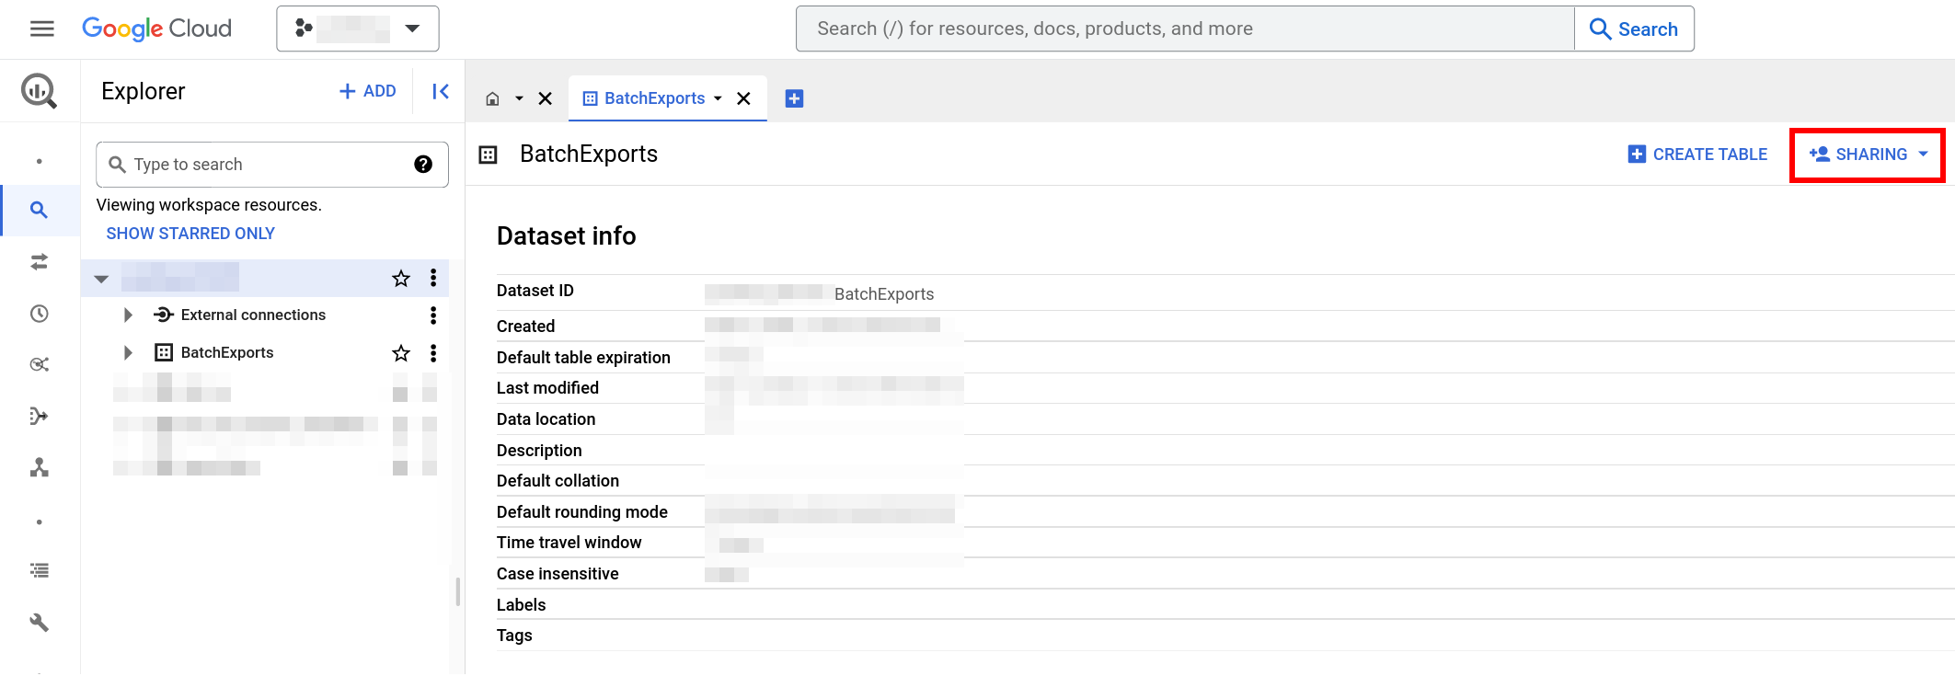Viewport: 1955px width, 676px height.
Task: Collapse the project tree node
Action: click(x=101, y=279)
